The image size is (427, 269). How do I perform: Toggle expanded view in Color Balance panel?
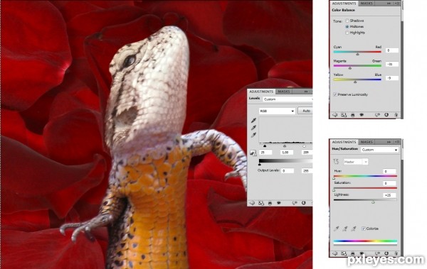point(344,115)
